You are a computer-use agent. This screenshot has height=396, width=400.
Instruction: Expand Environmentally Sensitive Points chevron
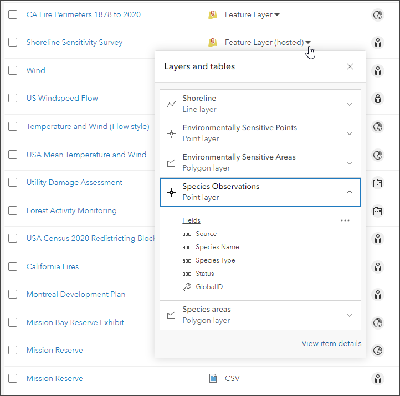click(x=350, y=133)
